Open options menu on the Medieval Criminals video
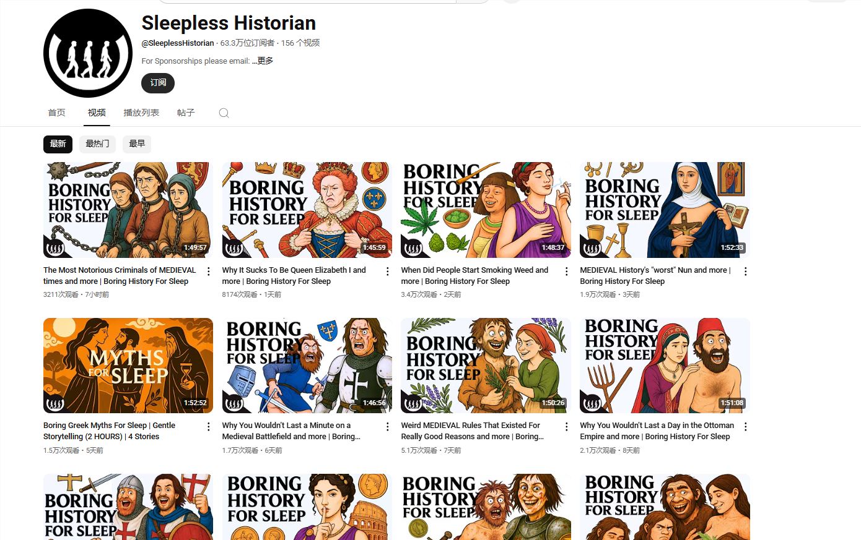861x540 pixels. 208,271
